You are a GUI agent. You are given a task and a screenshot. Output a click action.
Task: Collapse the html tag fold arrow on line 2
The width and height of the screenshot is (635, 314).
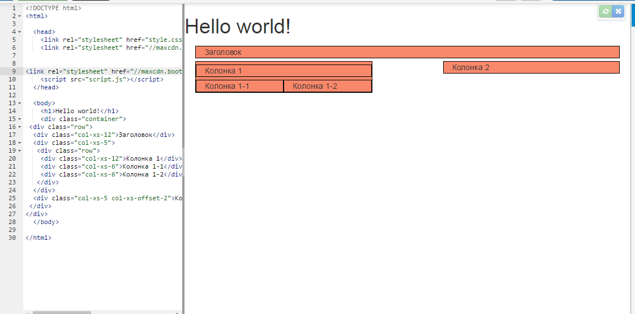coord(19,16)
